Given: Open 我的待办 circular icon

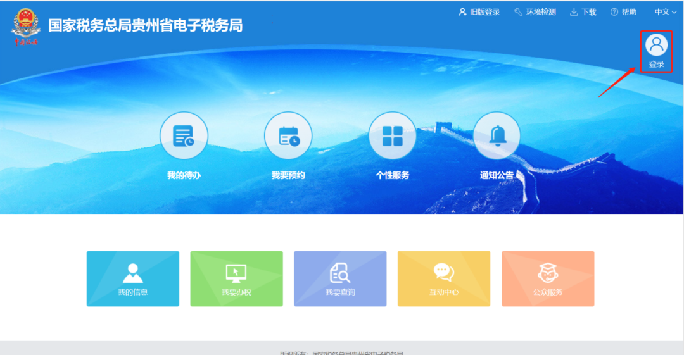Looking at the screenshot, I should [184, 135].
